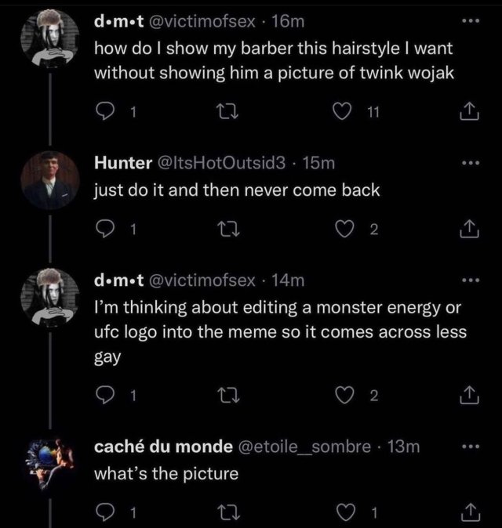Reply to the twink wojak barber tweet
Image resolution: width=502 pixels, height=528 pixels.
[x=104, y=114]
